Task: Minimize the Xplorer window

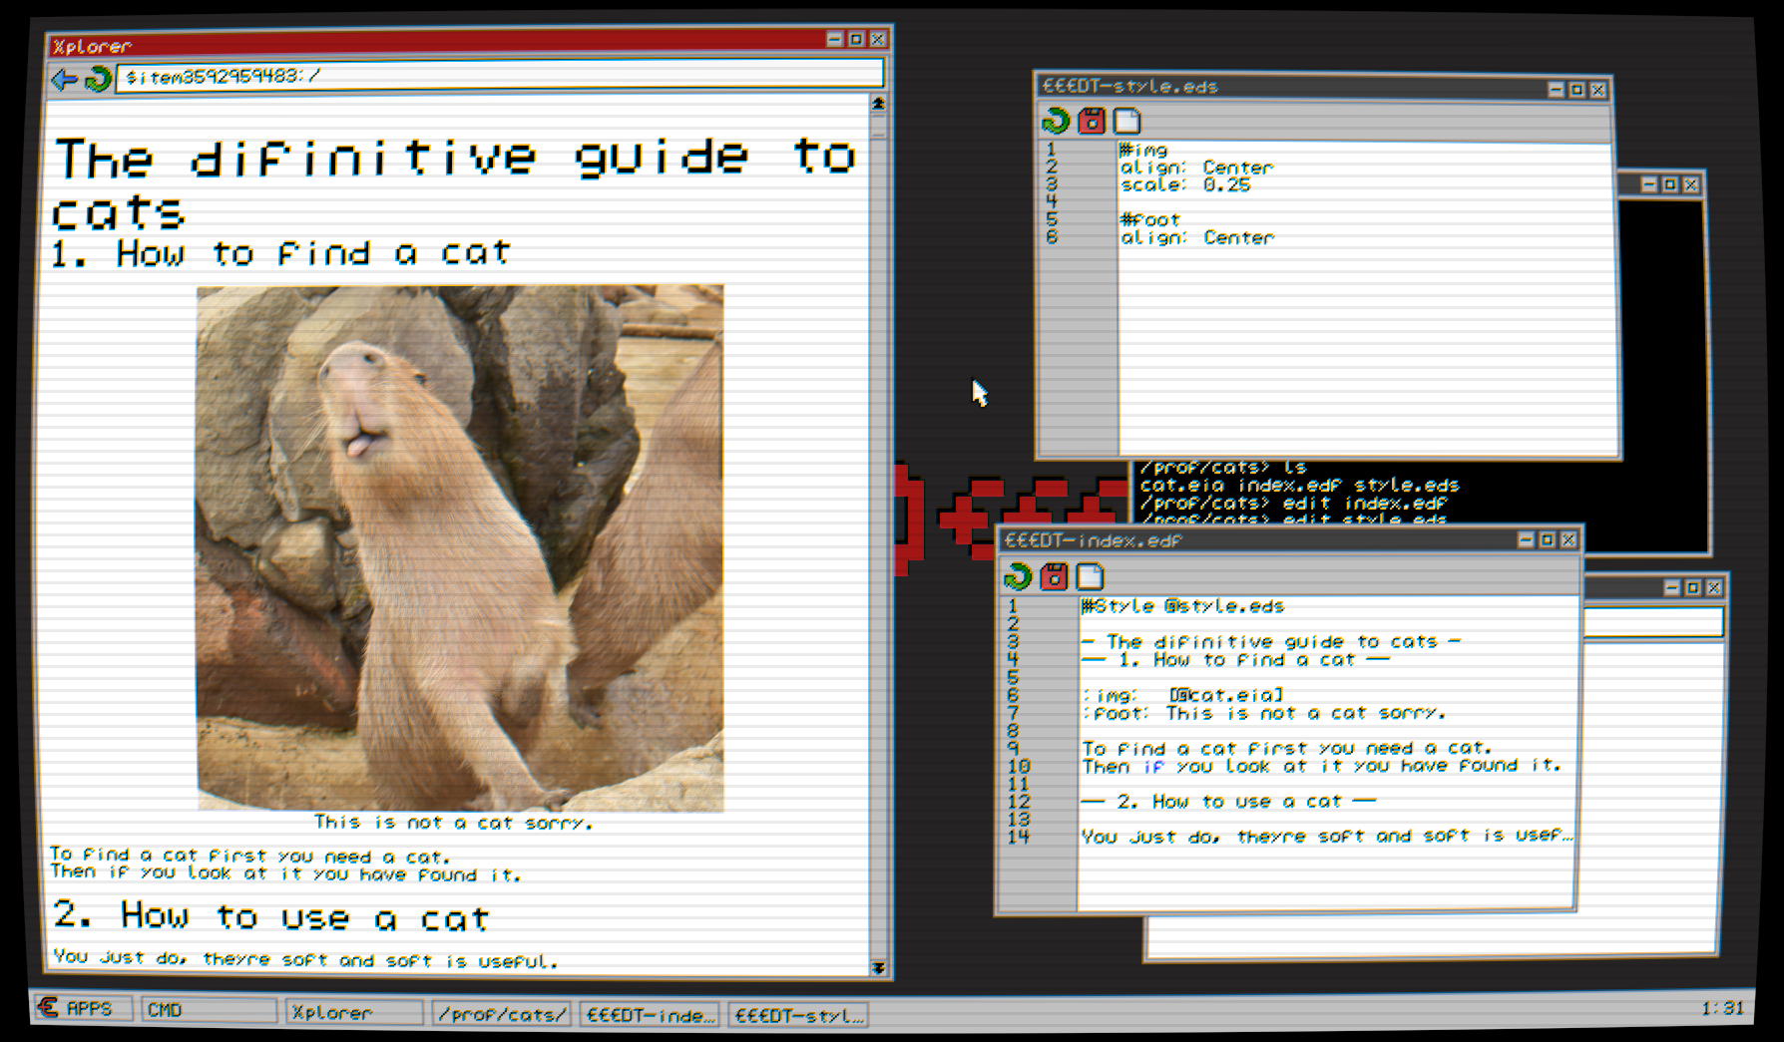Action: pyautogui.click(x=835, y=39)
